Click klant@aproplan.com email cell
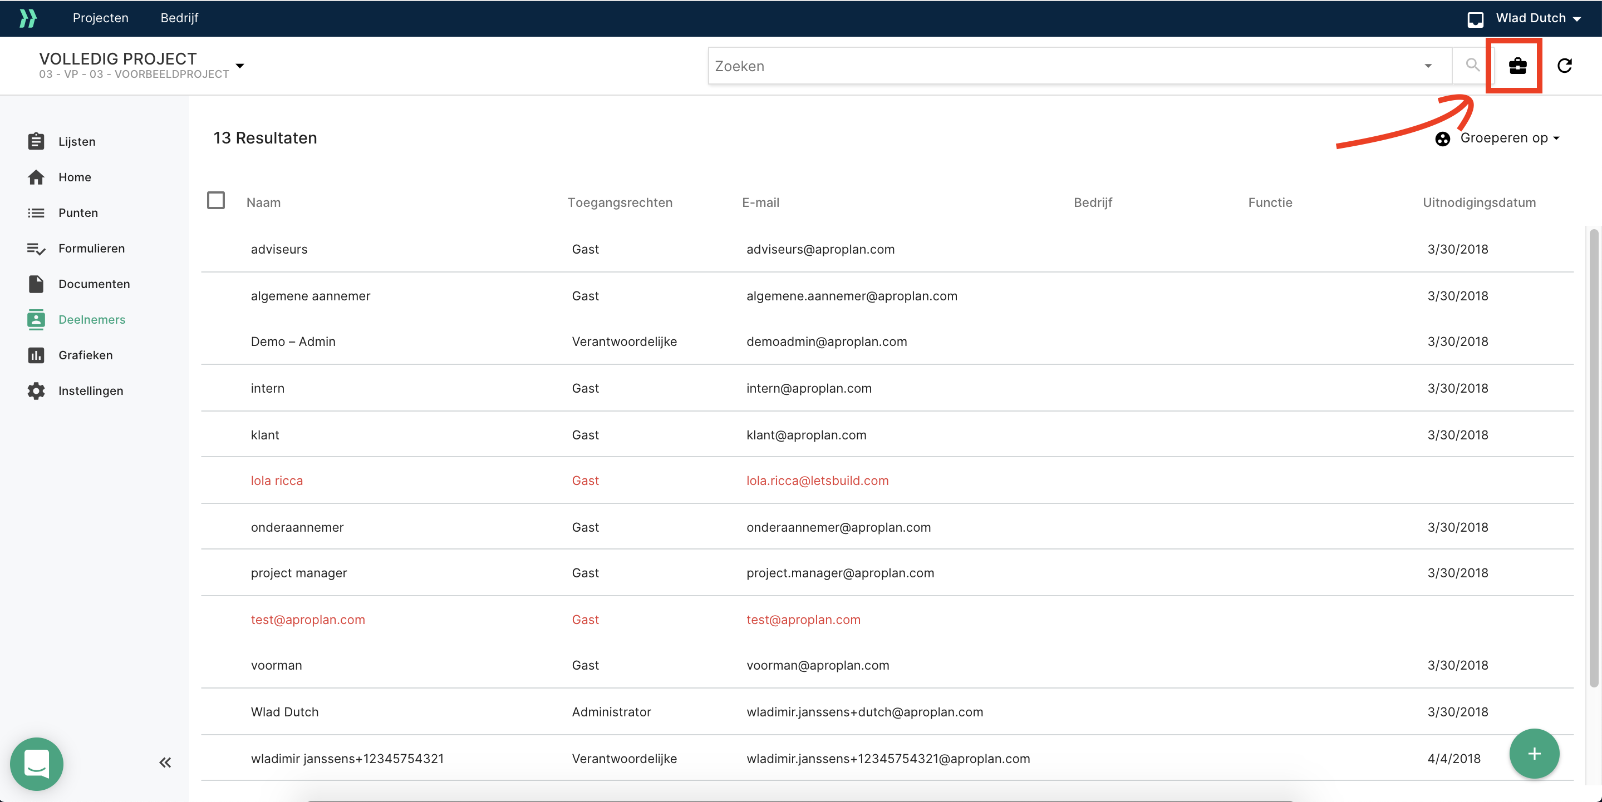This screenshot has height=802, width=1602. (806, 435)
